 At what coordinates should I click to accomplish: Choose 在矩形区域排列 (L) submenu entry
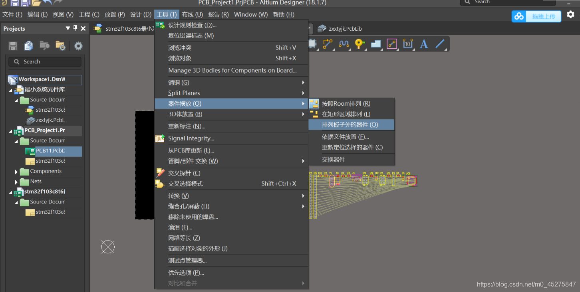click(x=352, y=114)
